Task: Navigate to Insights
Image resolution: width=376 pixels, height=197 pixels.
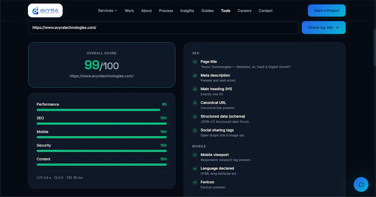Action: click(x=187, y=10)
